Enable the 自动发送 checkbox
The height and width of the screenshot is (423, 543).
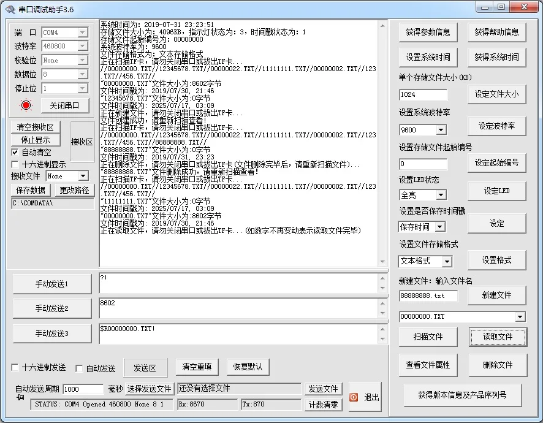click(x=79, y=368)
